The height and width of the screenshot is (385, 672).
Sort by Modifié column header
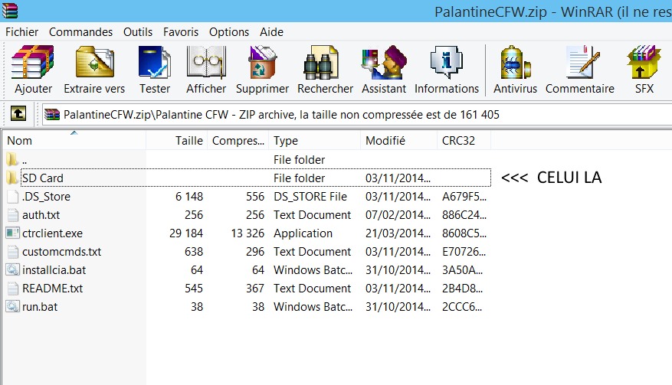point(398,141)
